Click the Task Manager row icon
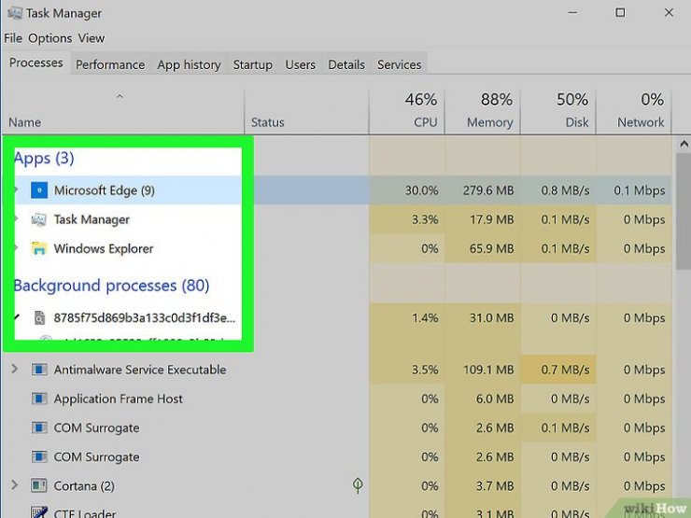The image size is (691, 518). 39,219
